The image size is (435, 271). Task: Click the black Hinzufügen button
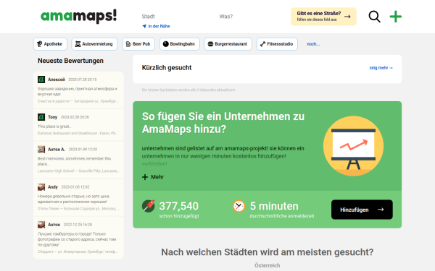pyautogui.click(x=362, y=210)
